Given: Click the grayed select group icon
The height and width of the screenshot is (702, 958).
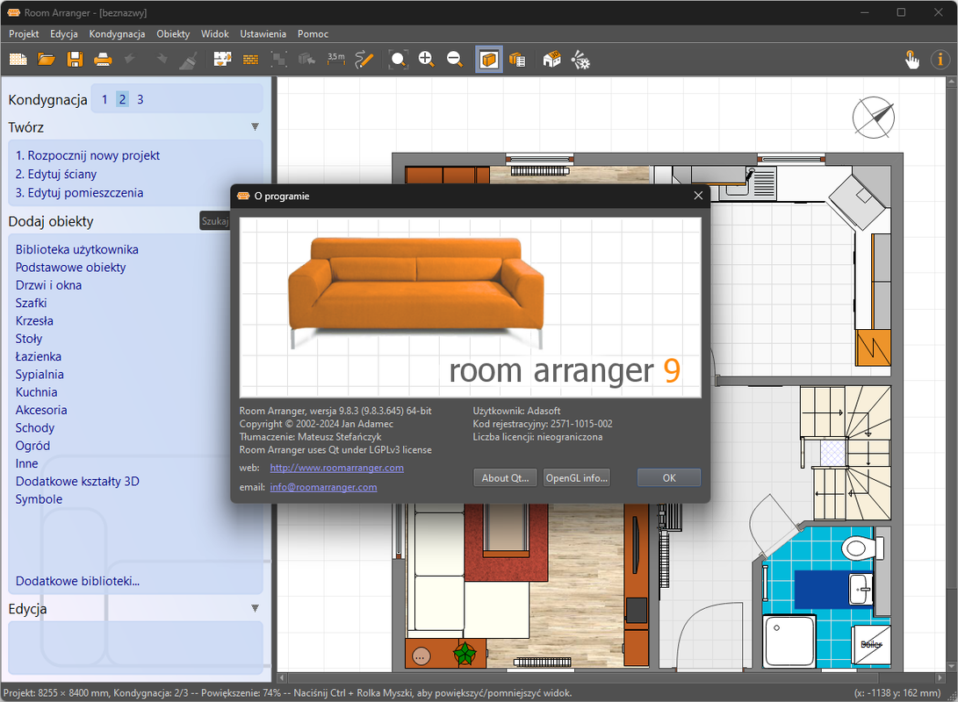Looking at the screenshot, I should [x=278, y=59].
